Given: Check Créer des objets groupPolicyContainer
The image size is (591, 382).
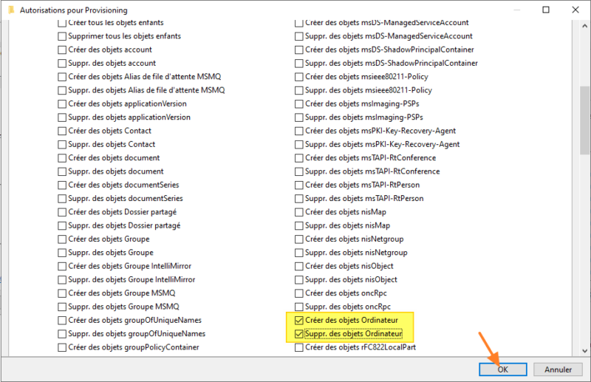Looking at the screenshot, I should (x=62, y=347).
